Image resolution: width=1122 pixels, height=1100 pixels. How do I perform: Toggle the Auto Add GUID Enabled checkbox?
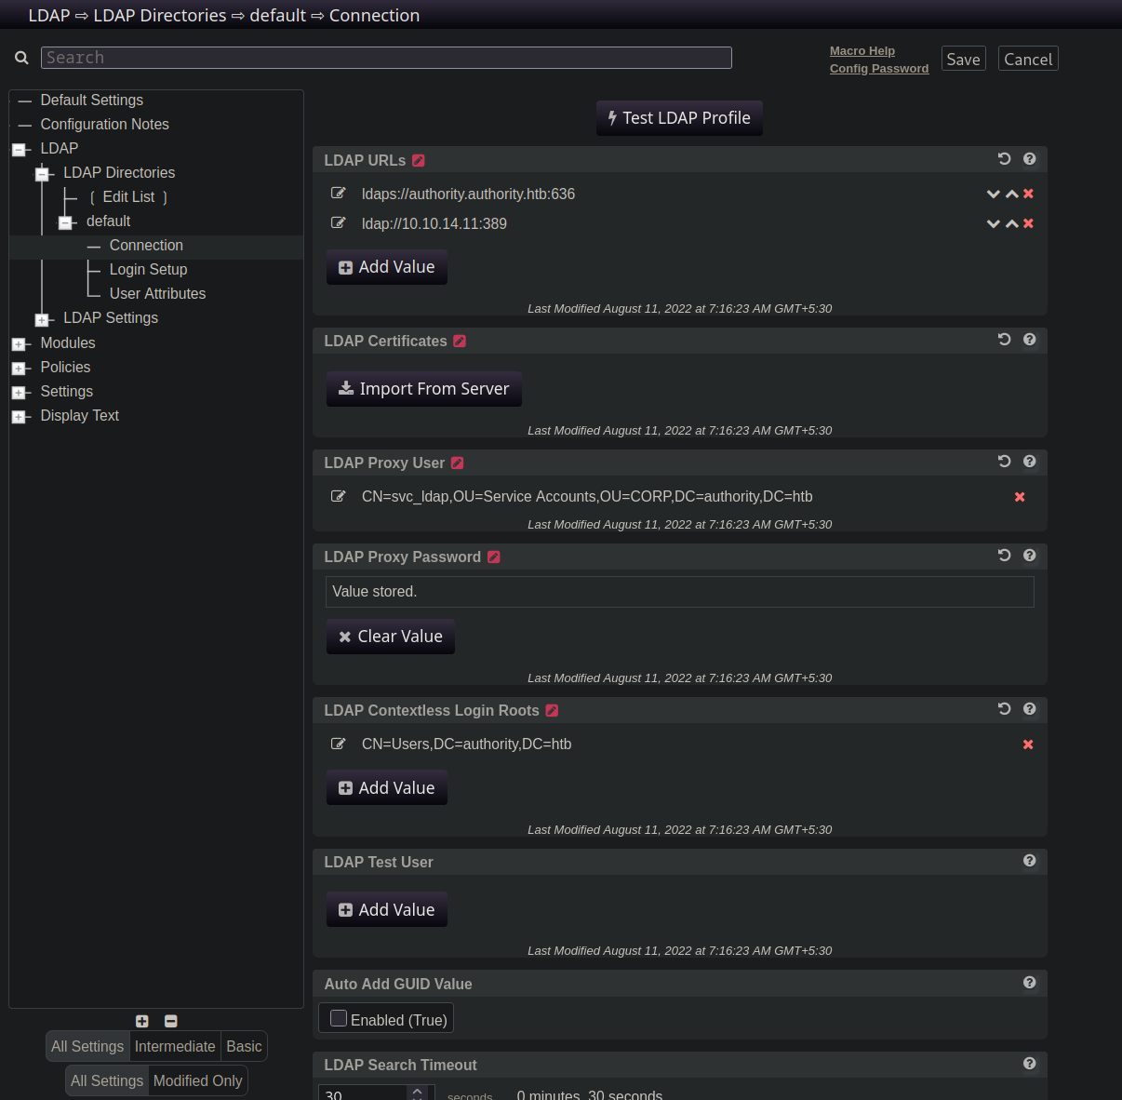[x=339, y=1019]
